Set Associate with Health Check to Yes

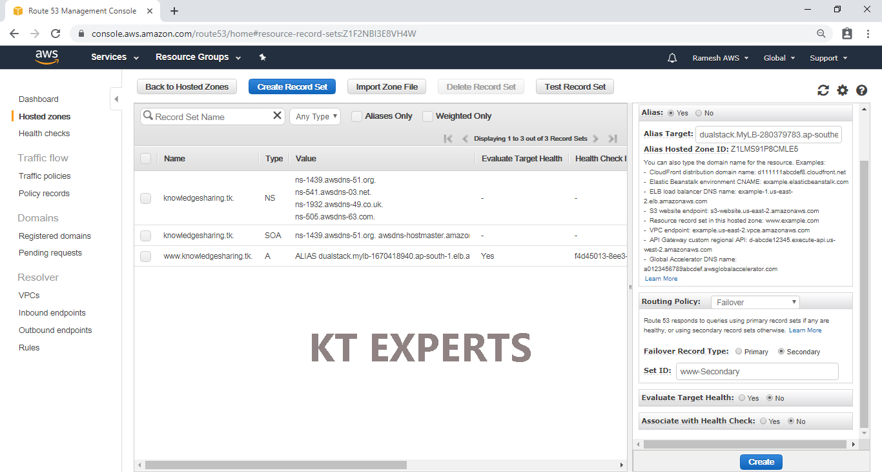(x=763, y=421)
